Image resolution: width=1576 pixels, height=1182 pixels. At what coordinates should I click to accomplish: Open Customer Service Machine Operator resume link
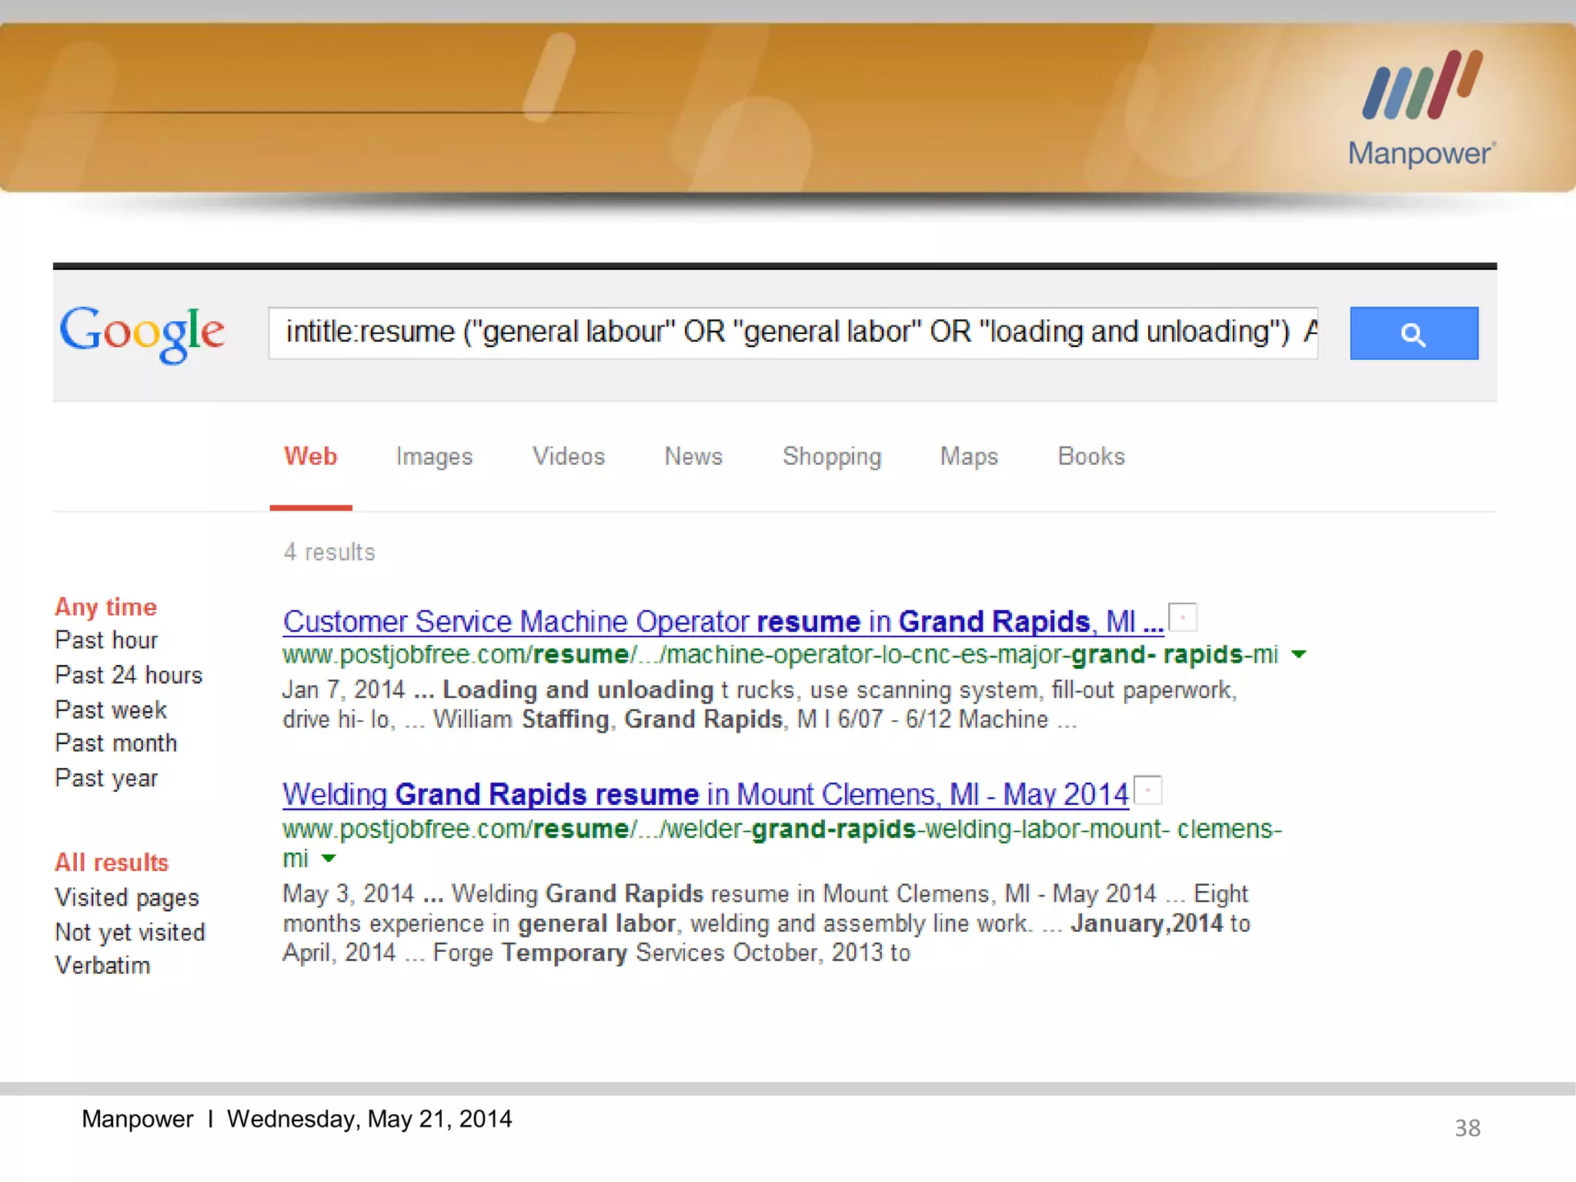722,622
